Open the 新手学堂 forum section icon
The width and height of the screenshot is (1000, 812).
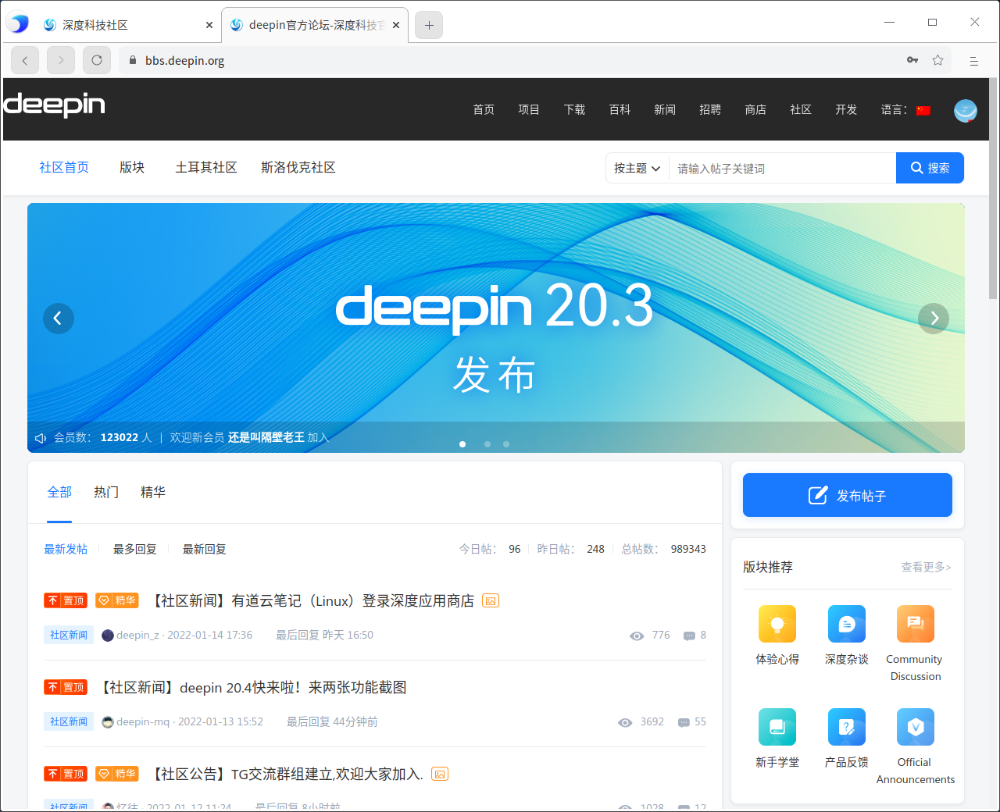pos(777,727)
